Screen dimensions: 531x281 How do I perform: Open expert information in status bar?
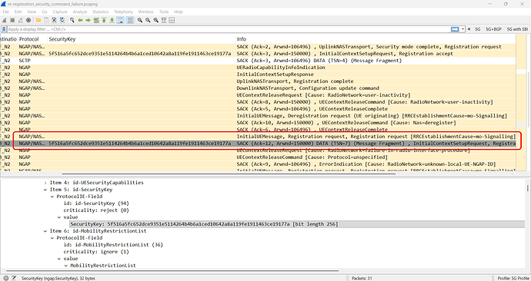click(6, 278)
